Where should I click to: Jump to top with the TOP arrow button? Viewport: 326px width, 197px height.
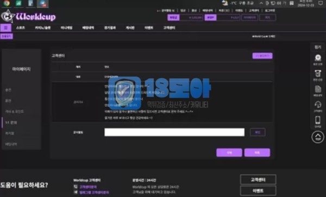(318, 137)
